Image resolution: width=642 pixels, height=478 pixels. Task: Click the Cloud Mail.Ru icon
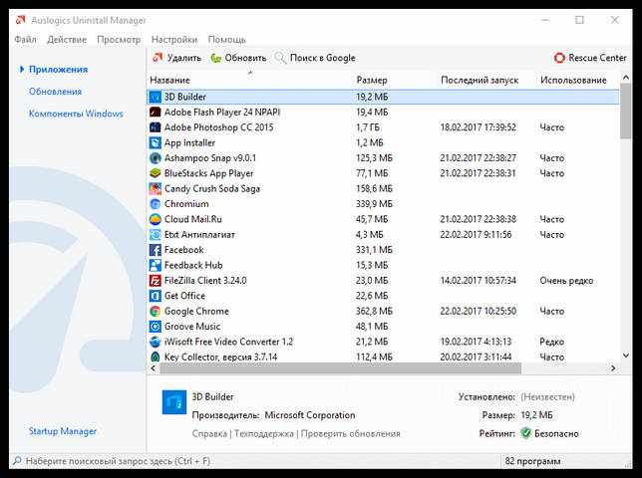coord(156,219)
